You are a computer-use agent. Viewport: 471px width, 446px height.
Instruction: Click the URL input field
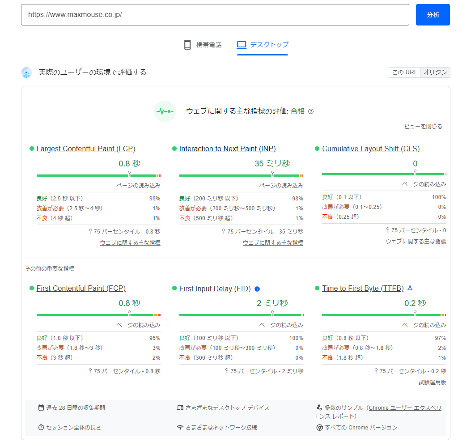coord(215,15)
